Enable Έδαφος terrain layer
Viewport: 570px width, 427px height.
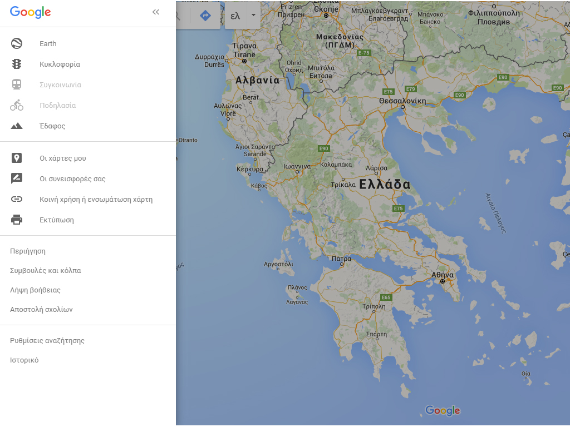[52, 126]
